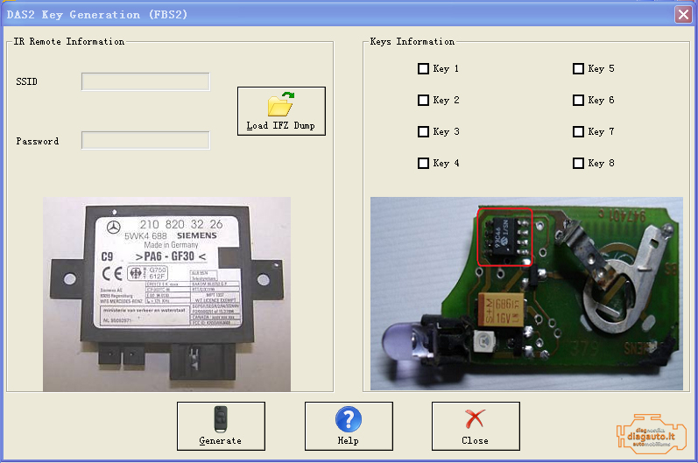The width and height of the screenshot is (698, 463).
Task: Select the Key 4 checkbox
Action: pos(424,164)
